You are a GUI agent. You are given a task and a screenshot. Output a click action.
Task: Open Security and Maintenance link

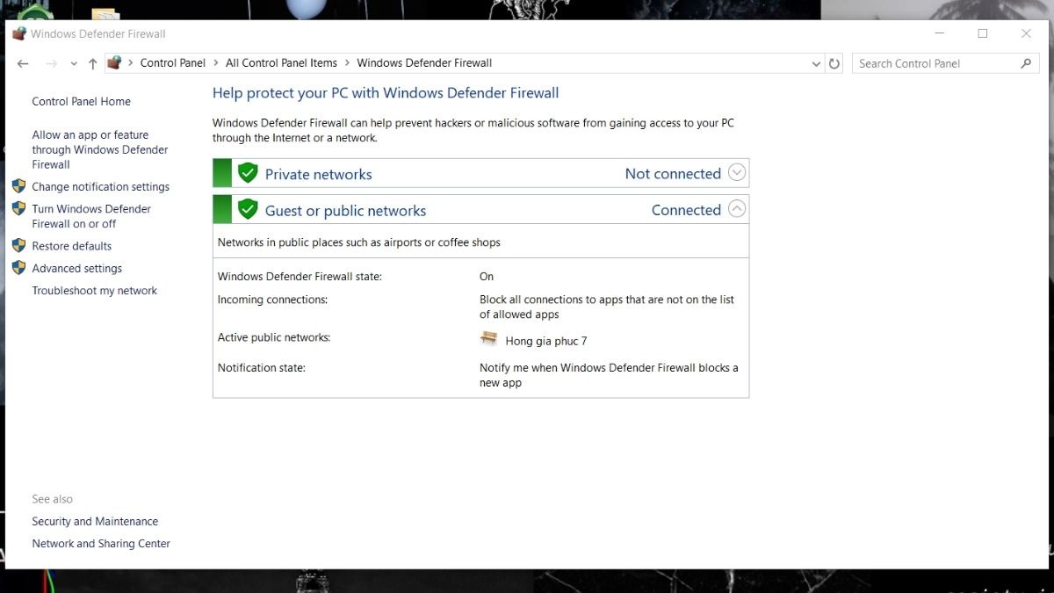[x=95, y=522]
